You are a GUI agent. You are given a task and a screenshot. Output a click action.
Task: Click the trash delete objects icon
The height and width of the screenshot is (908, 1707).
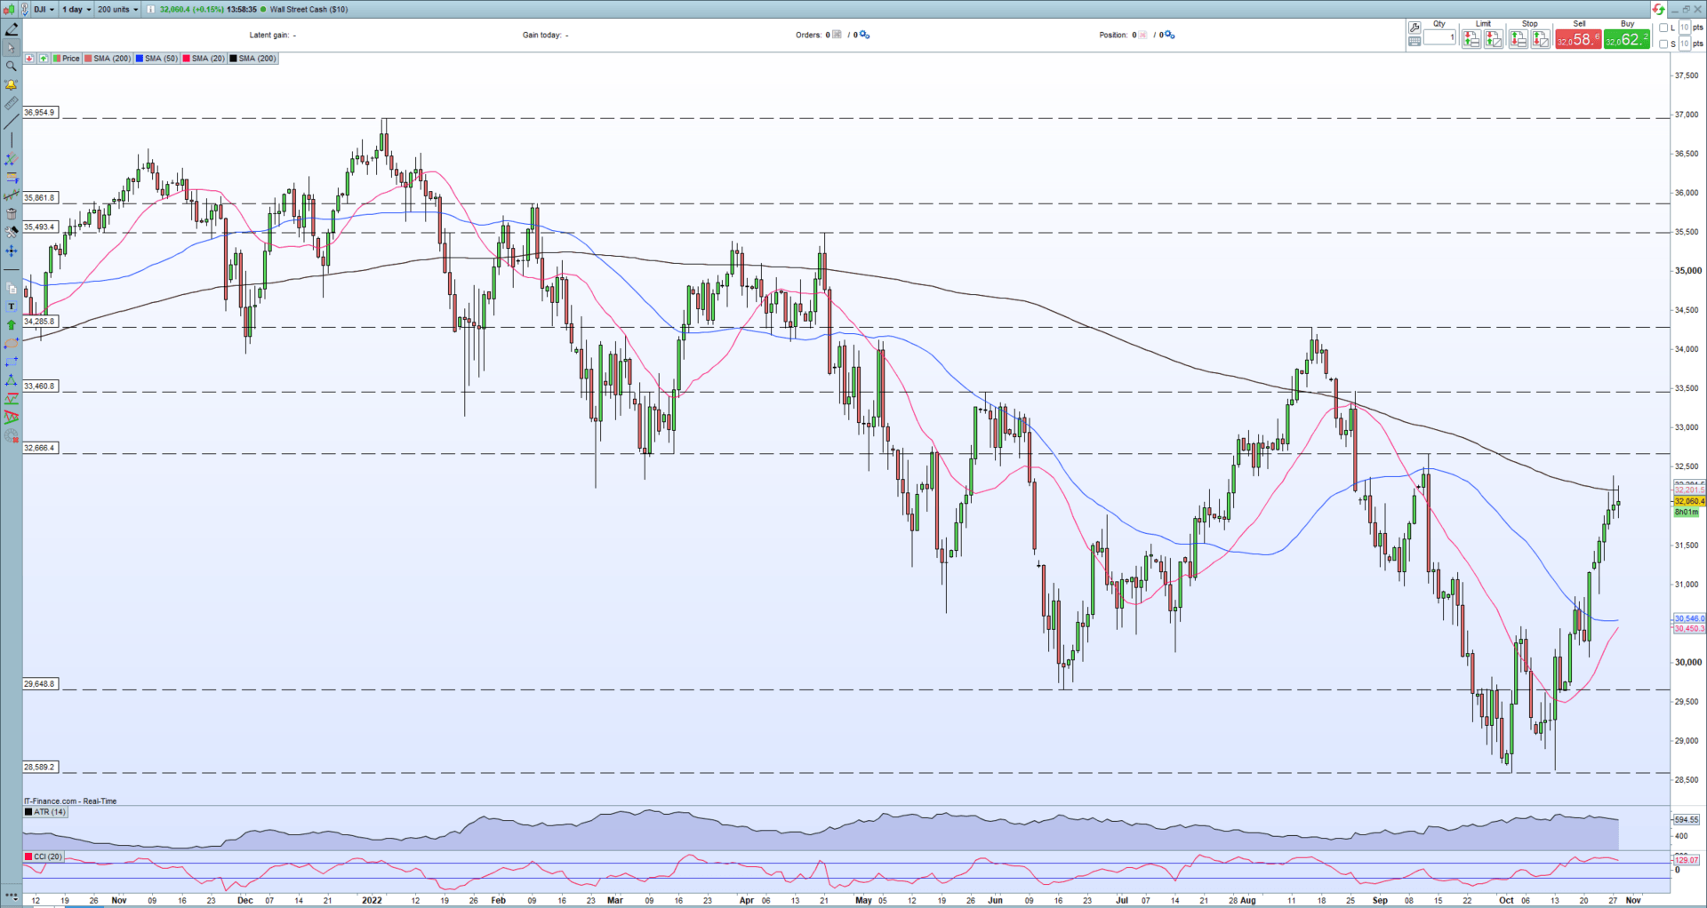tap(12, 214)
